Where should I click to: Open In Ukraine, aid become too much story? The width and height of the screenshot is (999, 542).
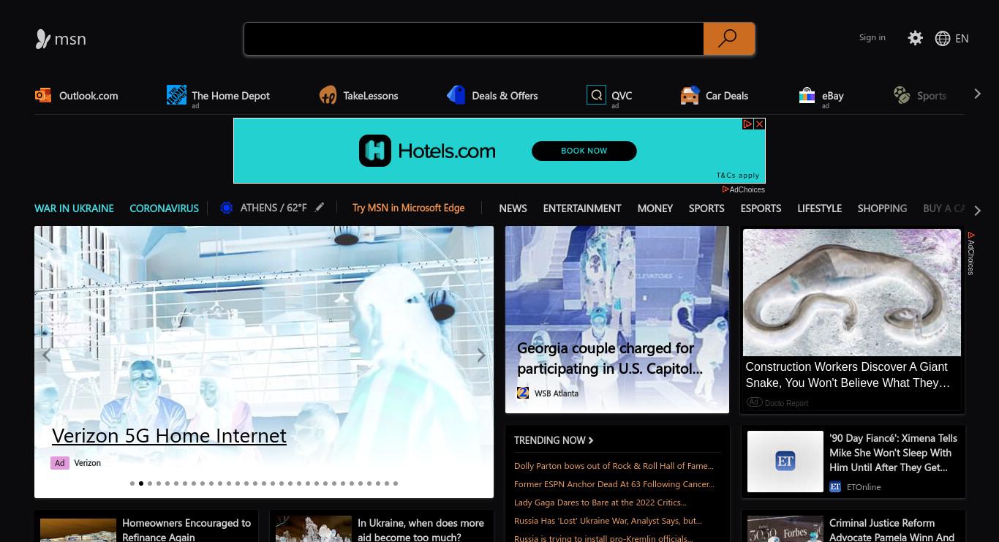(x=421, y=530)
